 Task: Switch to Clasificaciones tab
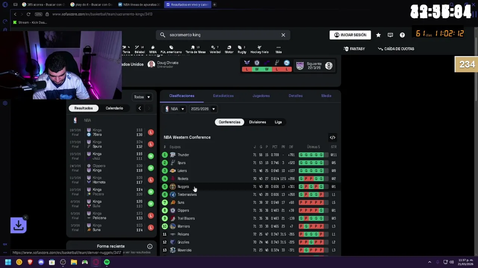point(181,96)
